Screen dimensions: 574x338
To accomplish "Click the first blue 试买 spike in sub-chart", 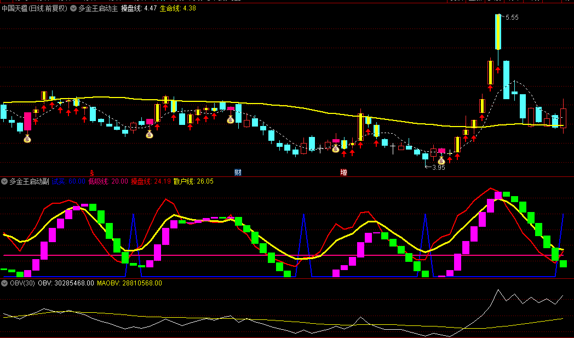I will pyautogui.click(x=133, y=230).
